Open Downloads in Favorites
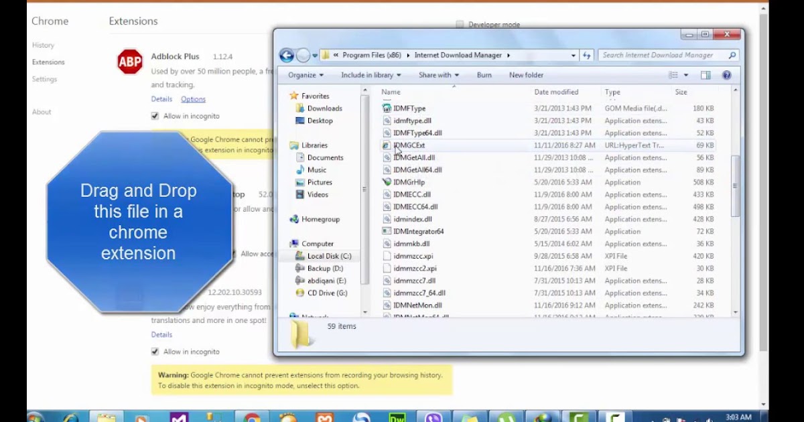 pyautogui.click(x=324, y=109)
